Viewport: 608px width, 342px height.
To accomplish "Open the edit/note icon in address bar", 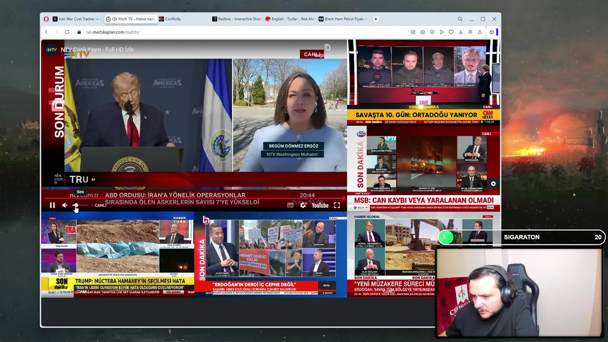I will point(413,32).
